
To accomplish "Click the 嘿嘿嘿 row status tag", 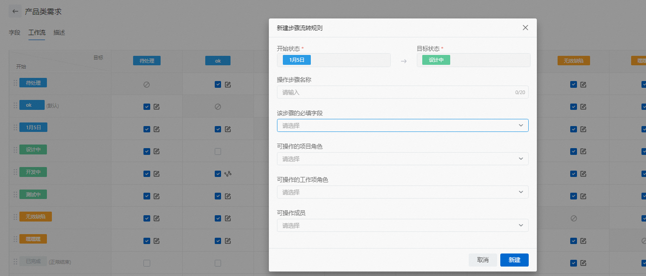I will [33, 239].
